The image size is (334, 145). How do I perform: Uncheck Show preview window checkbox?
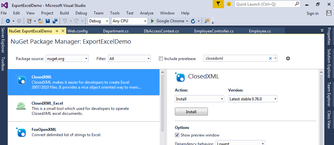click(177, 135)
